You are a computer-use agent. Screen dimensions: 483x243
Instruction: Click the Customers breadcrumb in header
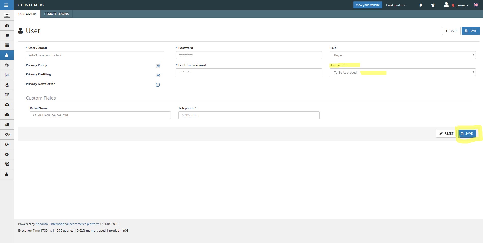pos(33,5)
